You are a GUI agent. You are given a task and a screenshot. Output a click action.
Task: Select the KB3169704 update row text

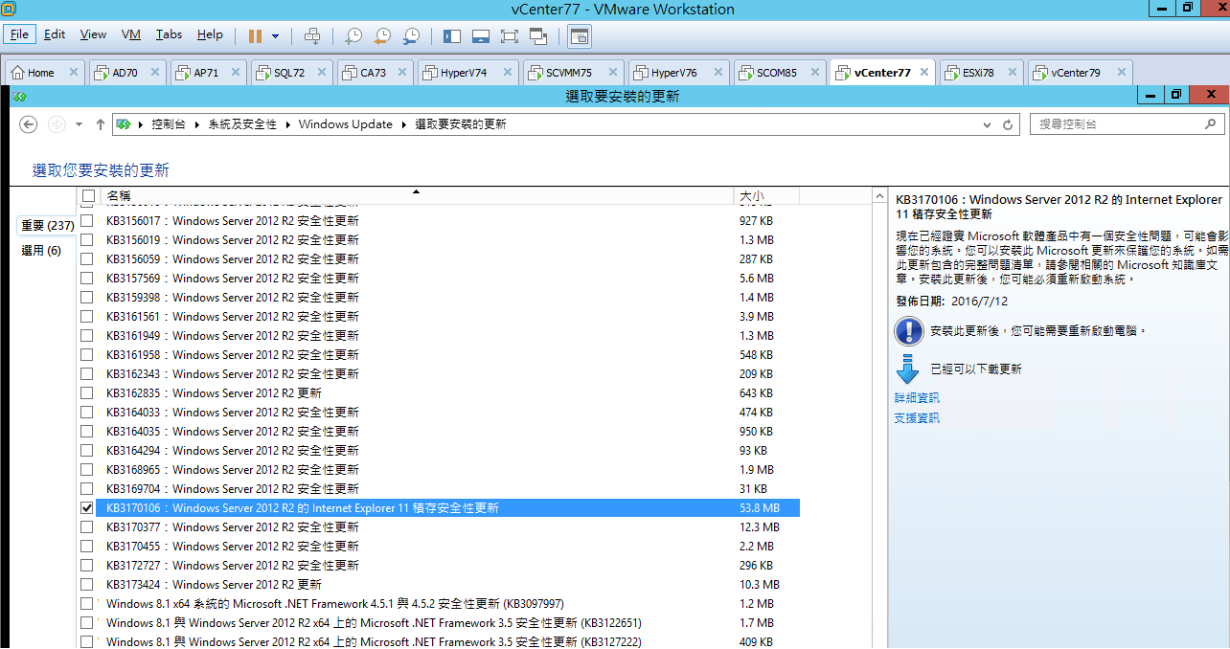pyautogui.click(x=233, y=489)
